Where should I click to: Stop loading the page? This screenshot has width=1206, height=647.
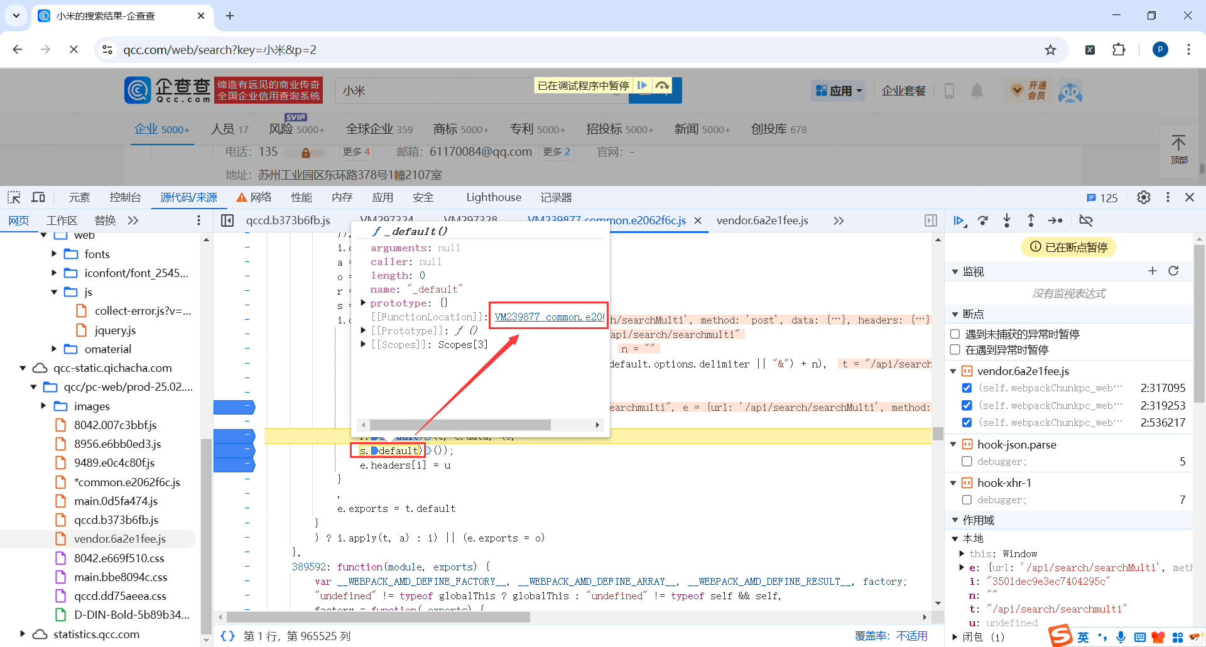[73, 50]
